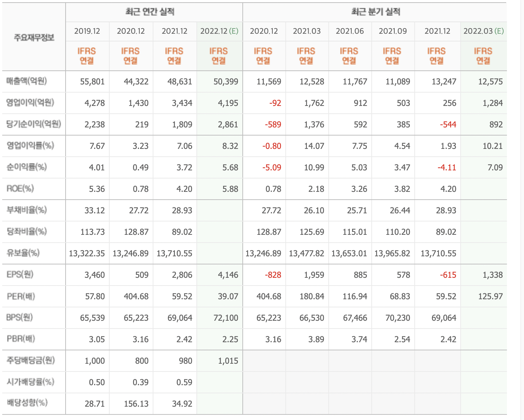Screen dimensions: 524x420
Task: Click the 주요재무정보 header cell
Action: pos(34,37)
